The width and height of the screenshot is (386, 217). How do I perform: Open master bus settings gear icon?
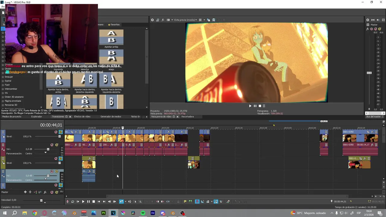[x=367, y=20]
